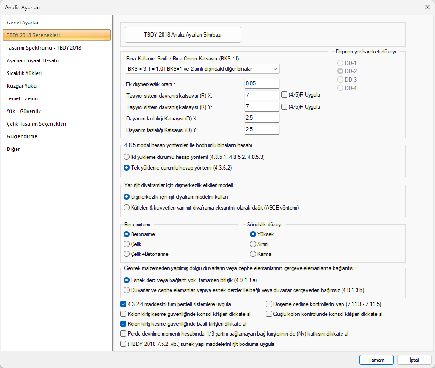Set Süneklik düzeyi to Sınırlı

point(253,244)
